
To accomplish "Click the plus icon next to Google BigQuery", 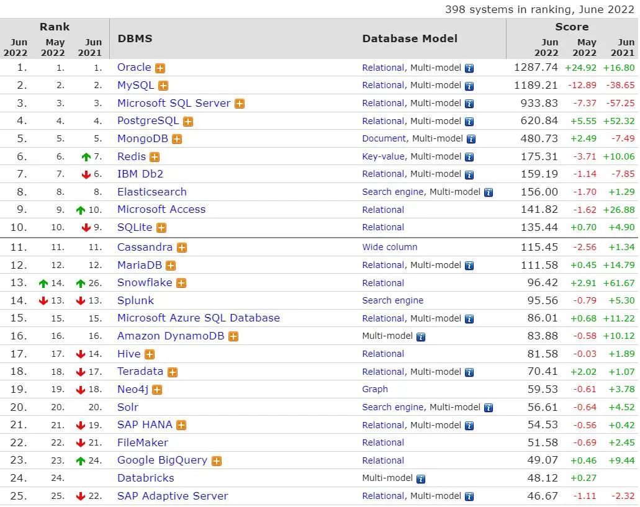I will (217, 461).
